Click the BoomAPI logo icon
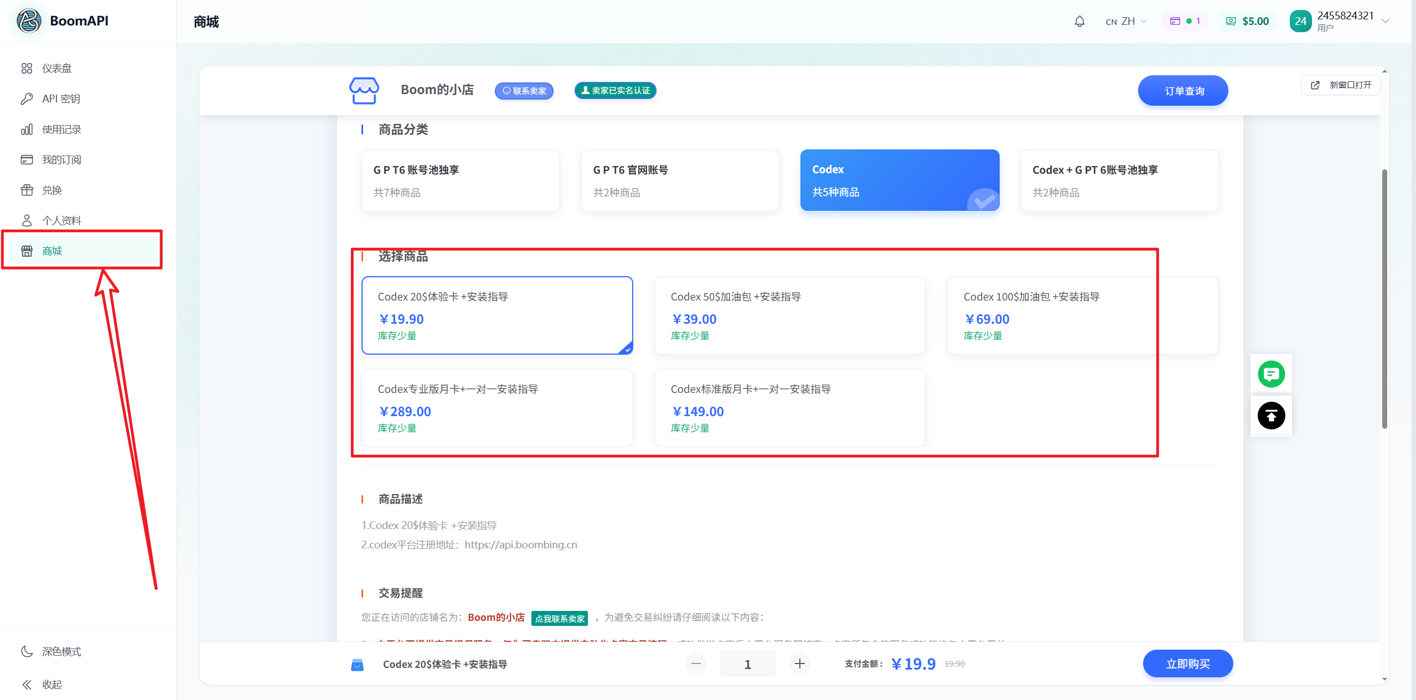 coord(29,21)
